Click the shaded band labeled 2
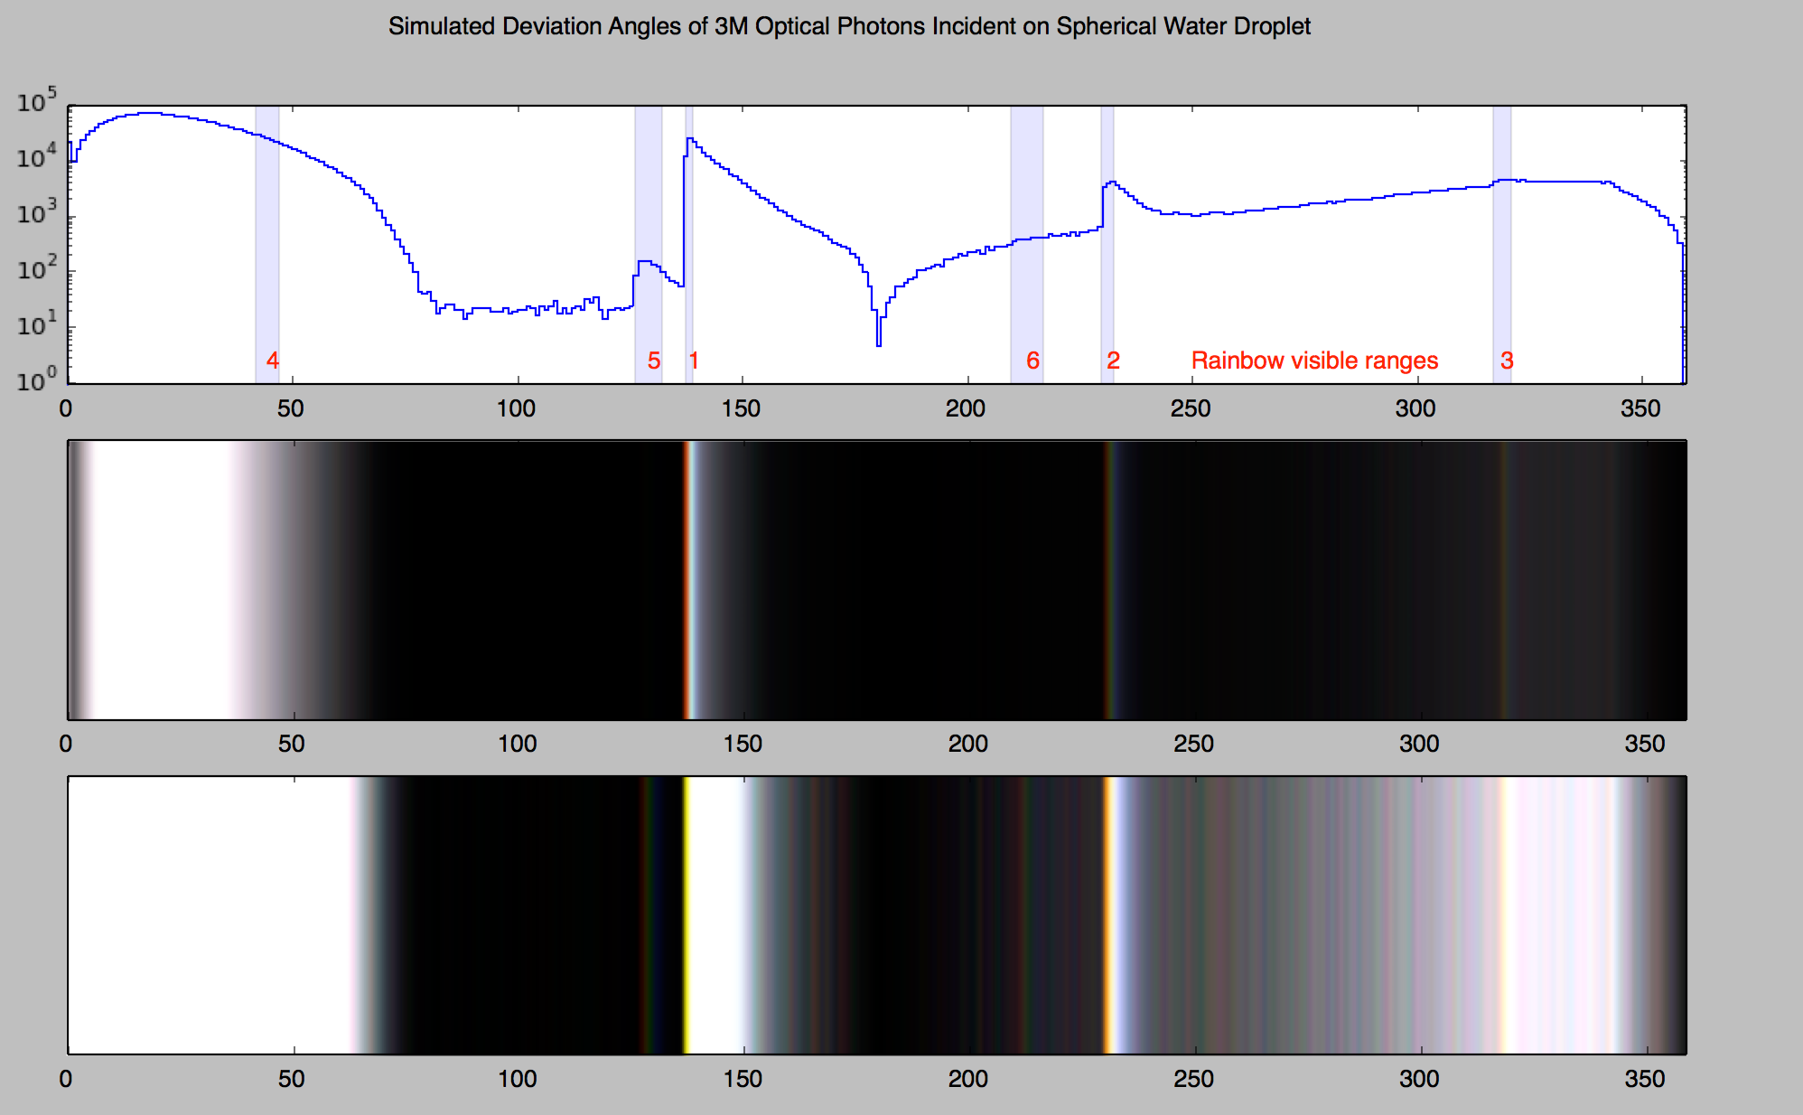This screenshot has width=1803, height=1115. click(1107, 244)
